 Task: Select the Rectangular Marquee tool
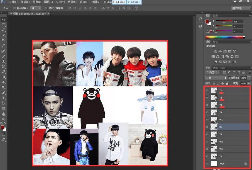4,25
